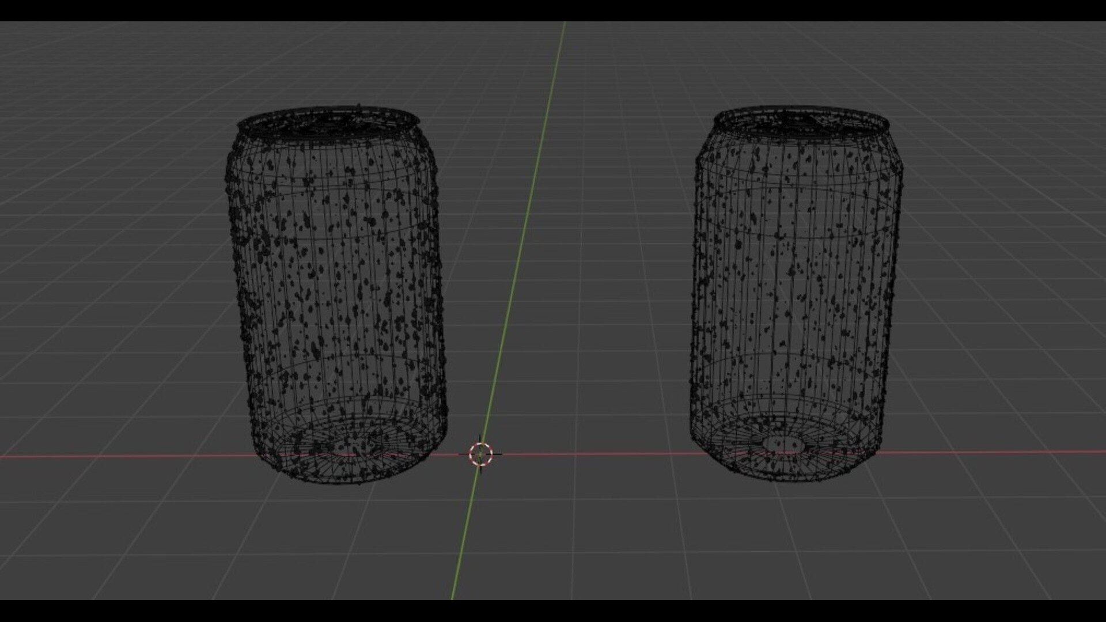
Task: Select the left wireframe soda can
Action: 337,294
